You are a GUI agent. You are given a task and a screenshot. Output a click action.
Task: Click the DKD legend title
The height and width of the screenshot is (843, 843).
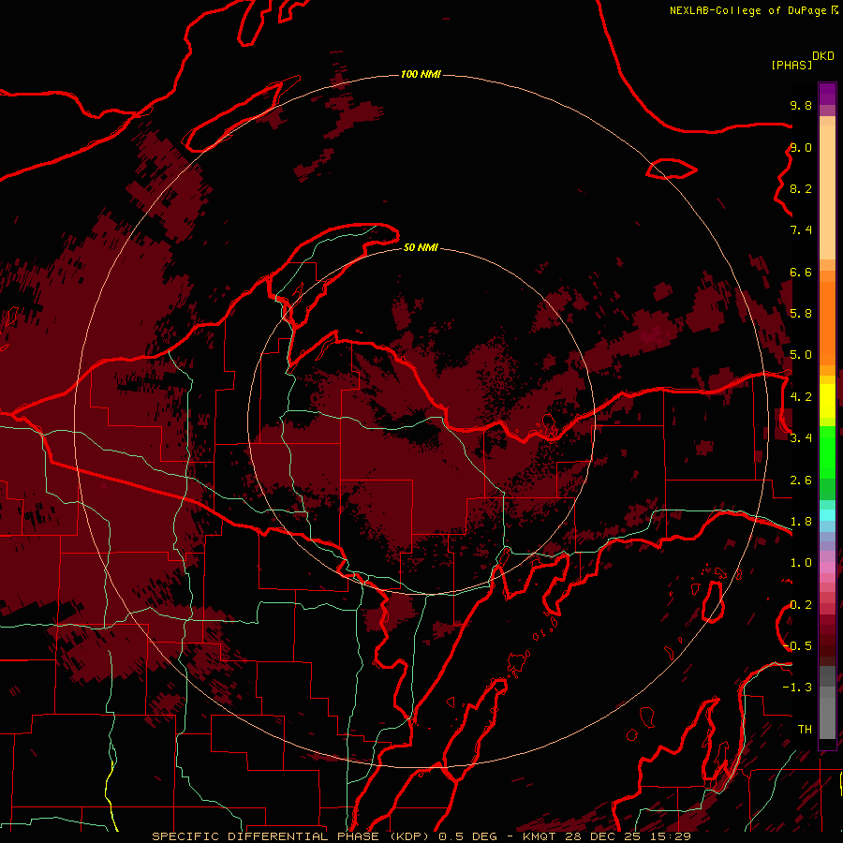(823, 56)
